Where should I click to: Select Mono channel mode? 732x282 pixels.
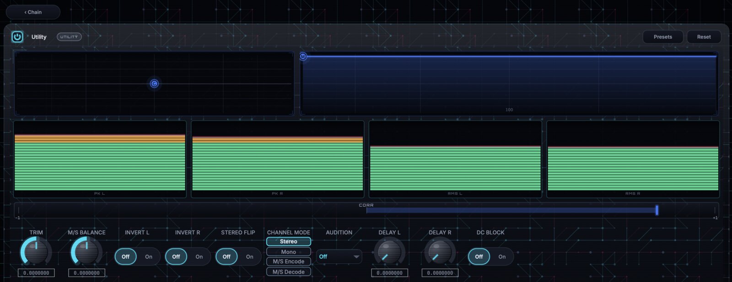[289, 252]
